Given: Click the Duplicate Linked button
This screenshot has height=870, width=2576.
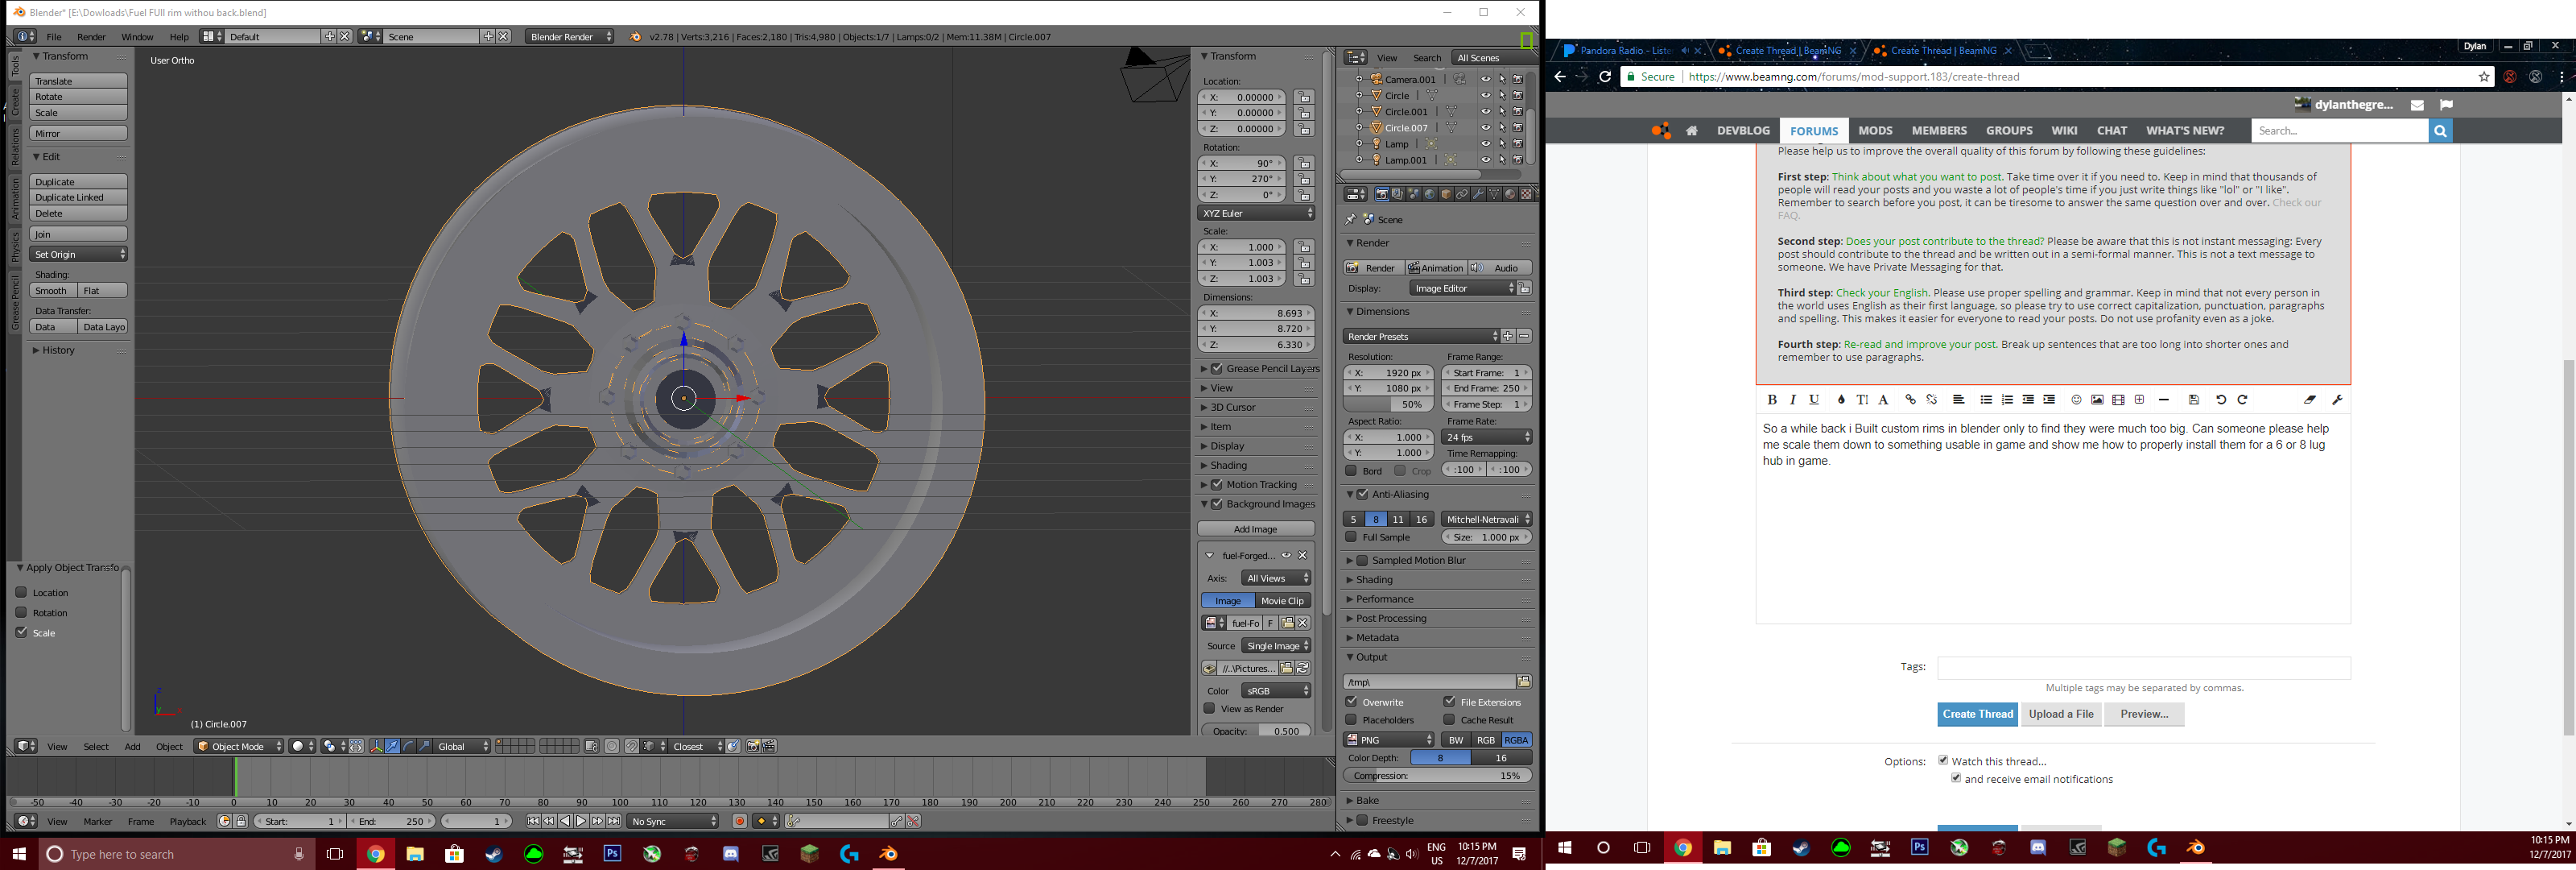Looking at the screenshot, I should 78,197.
